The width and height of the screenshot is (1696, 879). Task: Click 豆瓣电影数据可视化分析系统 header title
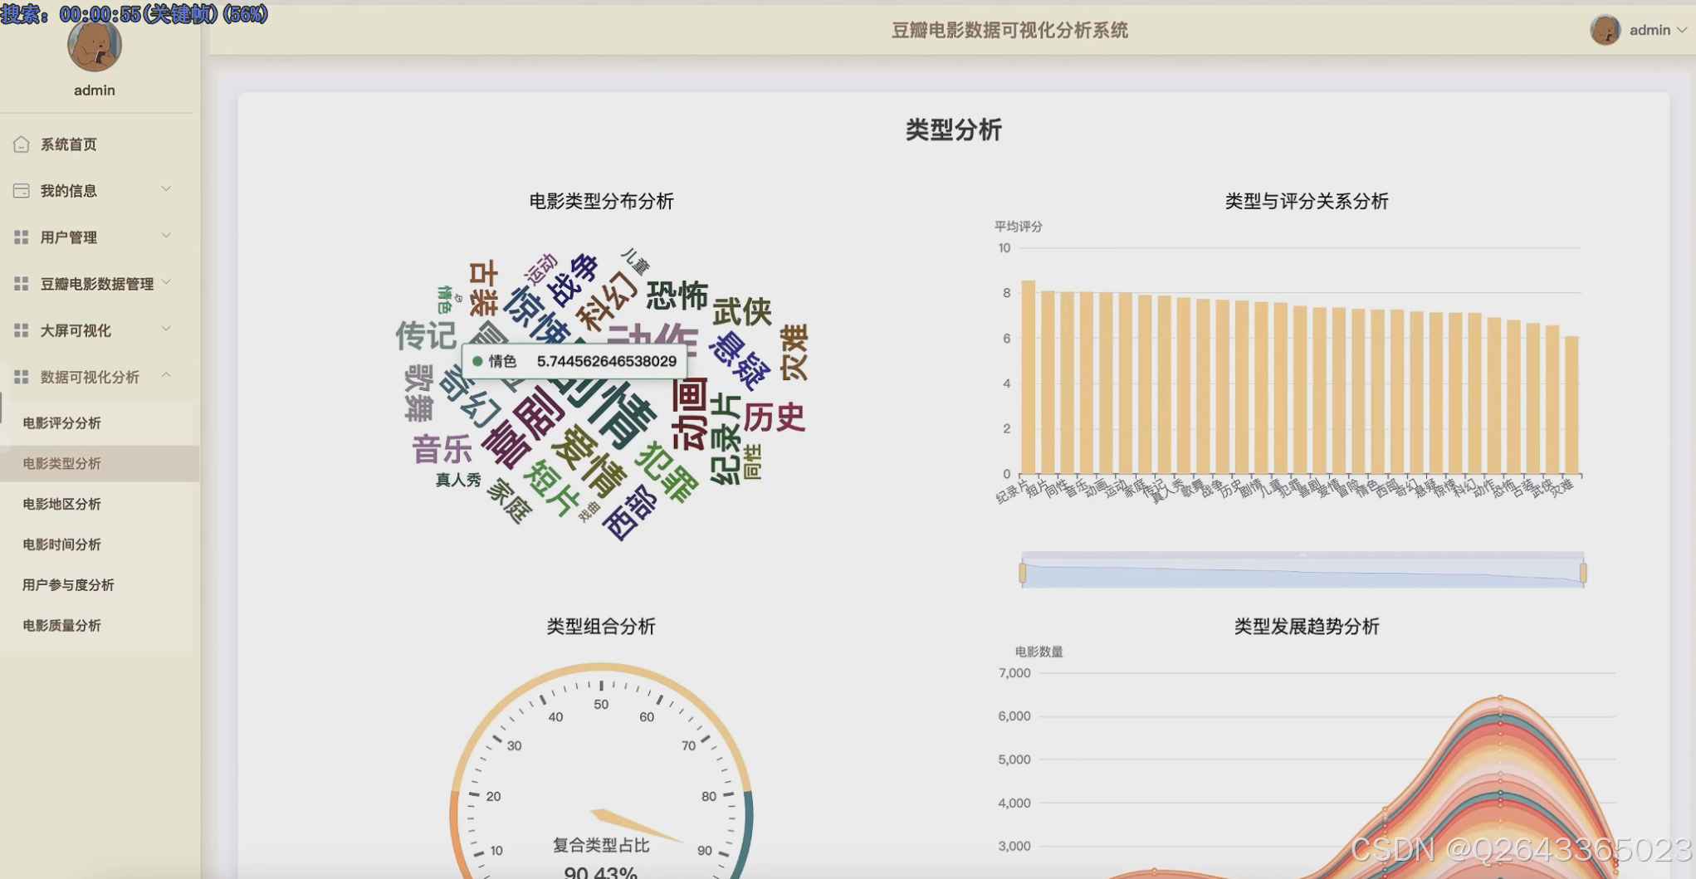1009,31
